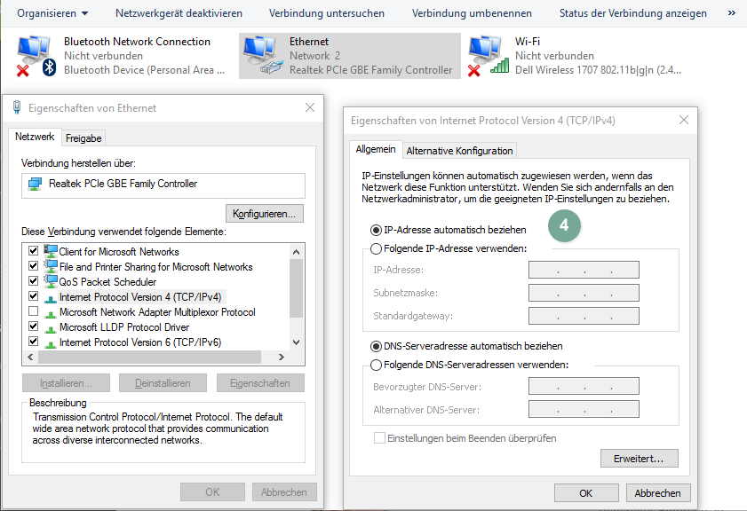This screenshot has width=747, height=511.
Task: Click the green step 4 marker
Action: [563, 226]
